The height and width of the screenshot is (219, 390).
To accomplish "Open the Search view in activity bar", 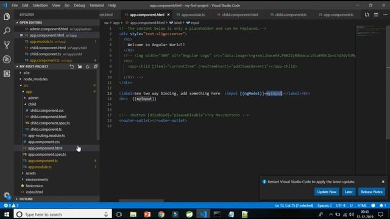I will [x=7, y=31].
